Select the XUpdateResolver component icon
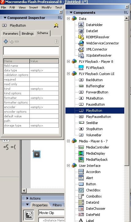This screenshot has height=222, width=131. 81,55
